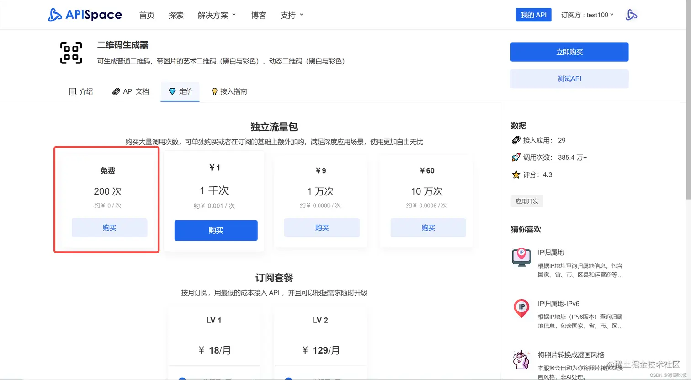Click 购买 for the ¥1 package
Viewport: 691px width, 380px height.
[216, 231]
